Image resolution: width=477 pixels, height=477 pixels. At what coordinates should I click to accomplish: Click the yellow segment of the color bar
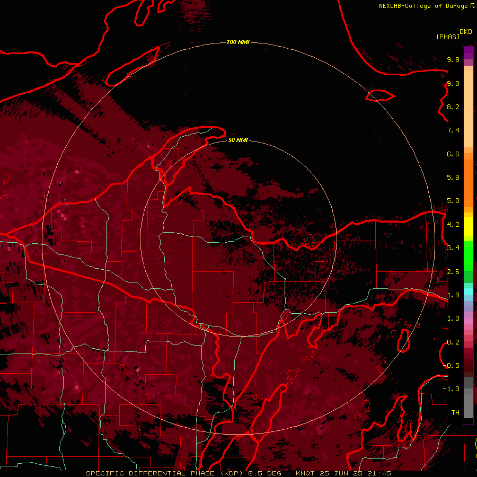[x=468, y=227]
